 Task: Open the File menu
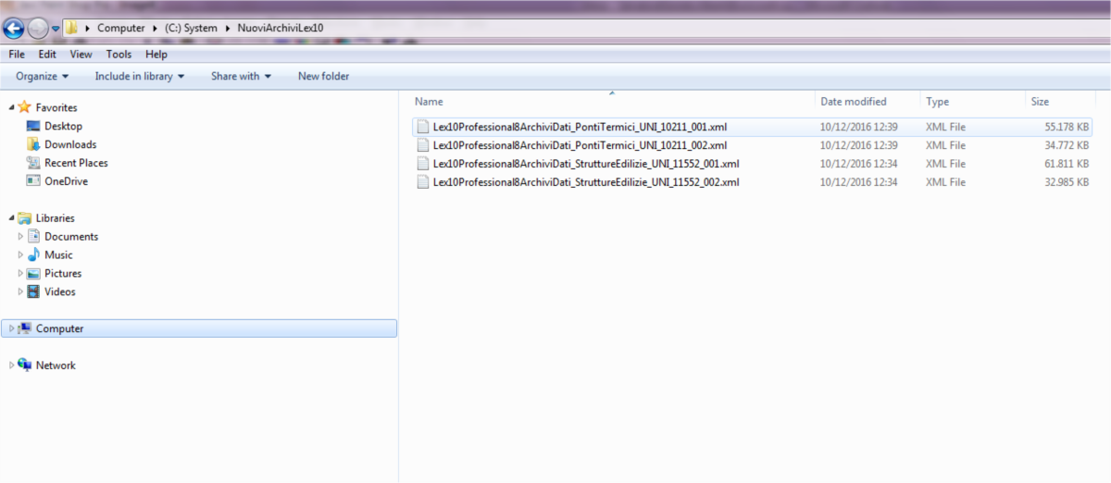[17, 55]
